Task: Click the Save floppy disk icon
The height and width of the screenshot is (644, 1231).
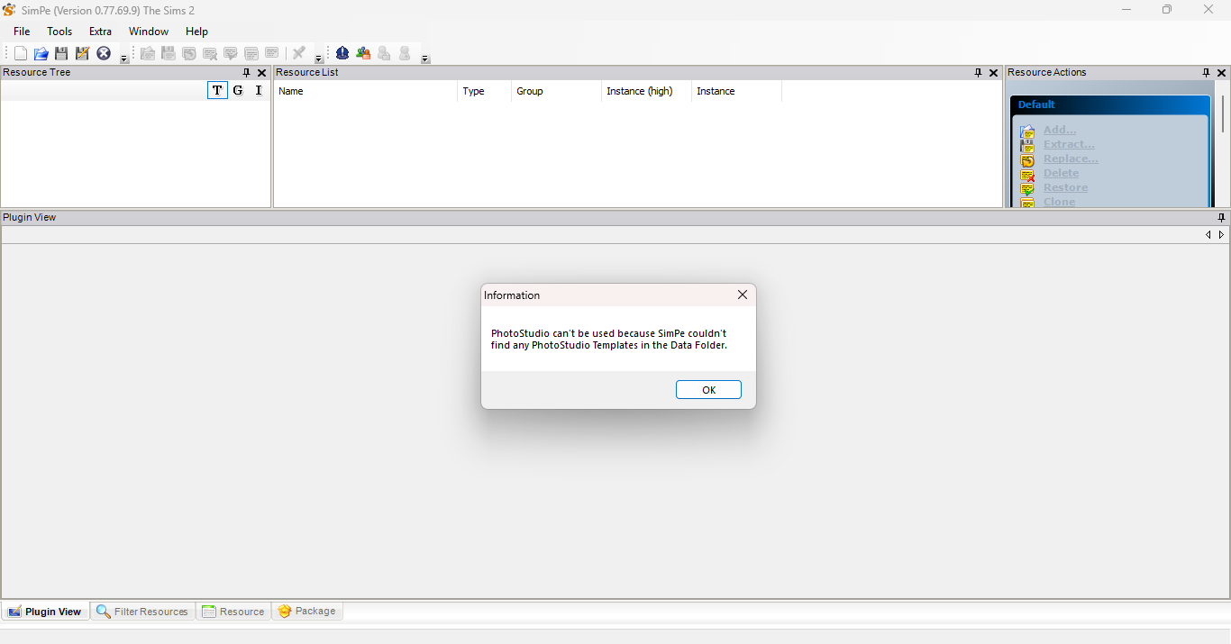Action: (x=61, y=54)
